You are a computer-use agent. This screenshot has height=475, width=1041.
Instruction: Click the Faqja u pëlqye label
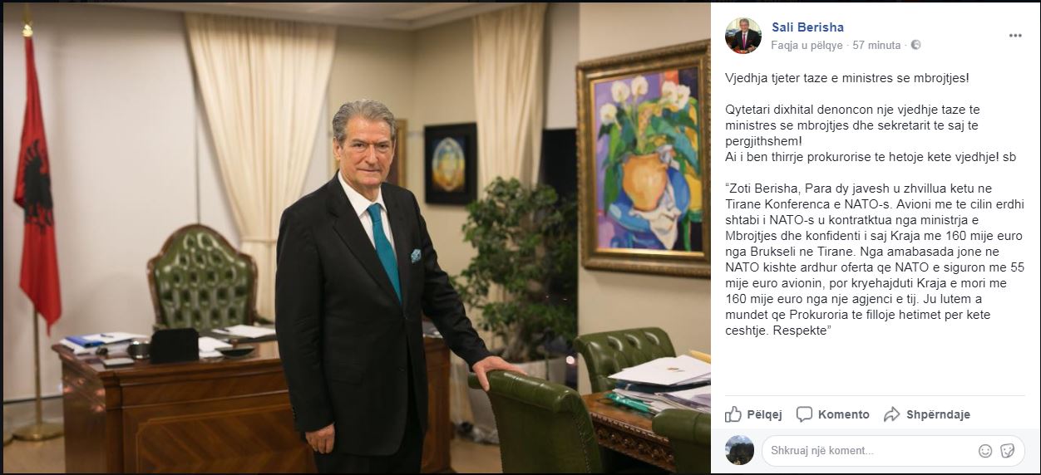807,45
